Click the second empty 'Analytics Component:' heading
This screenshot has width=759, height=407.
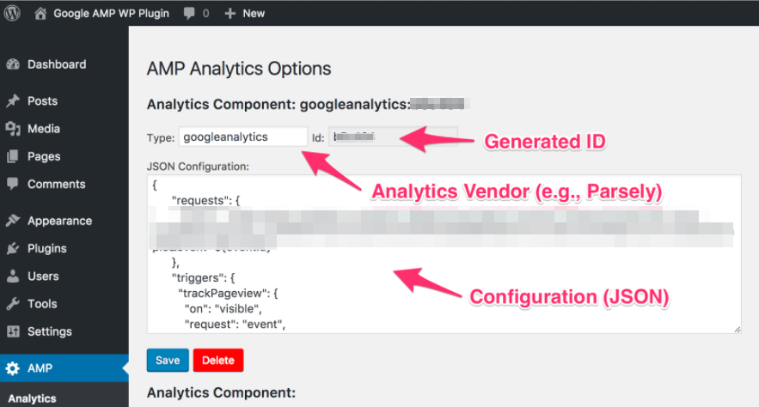(x=221, y=392)
